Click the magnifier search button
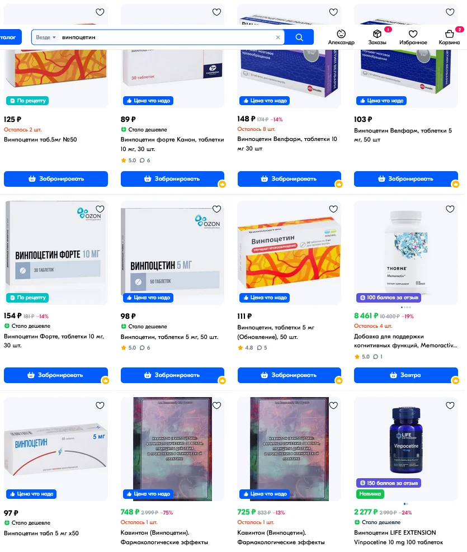The width and height of the screenshot is (467, 552). pyautogui.click(x=299, y=37)
